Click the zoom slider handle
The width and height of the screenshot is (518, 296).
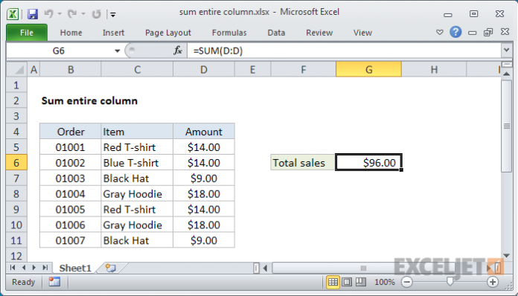pyautogui.click(x=450, y=281)
